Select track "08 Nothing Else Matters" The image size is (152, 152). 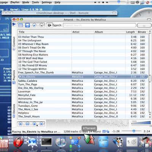[83, 55]
